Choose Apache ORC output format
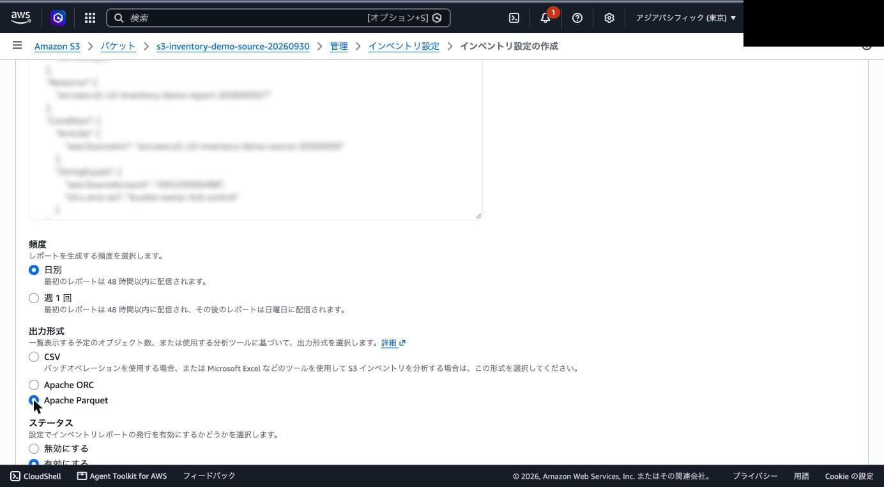This screenshot has width=884, height=487. pos(34,385)
